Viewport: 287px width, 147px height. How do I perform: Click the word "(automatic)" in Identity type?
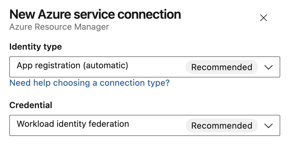pos(106,66)
